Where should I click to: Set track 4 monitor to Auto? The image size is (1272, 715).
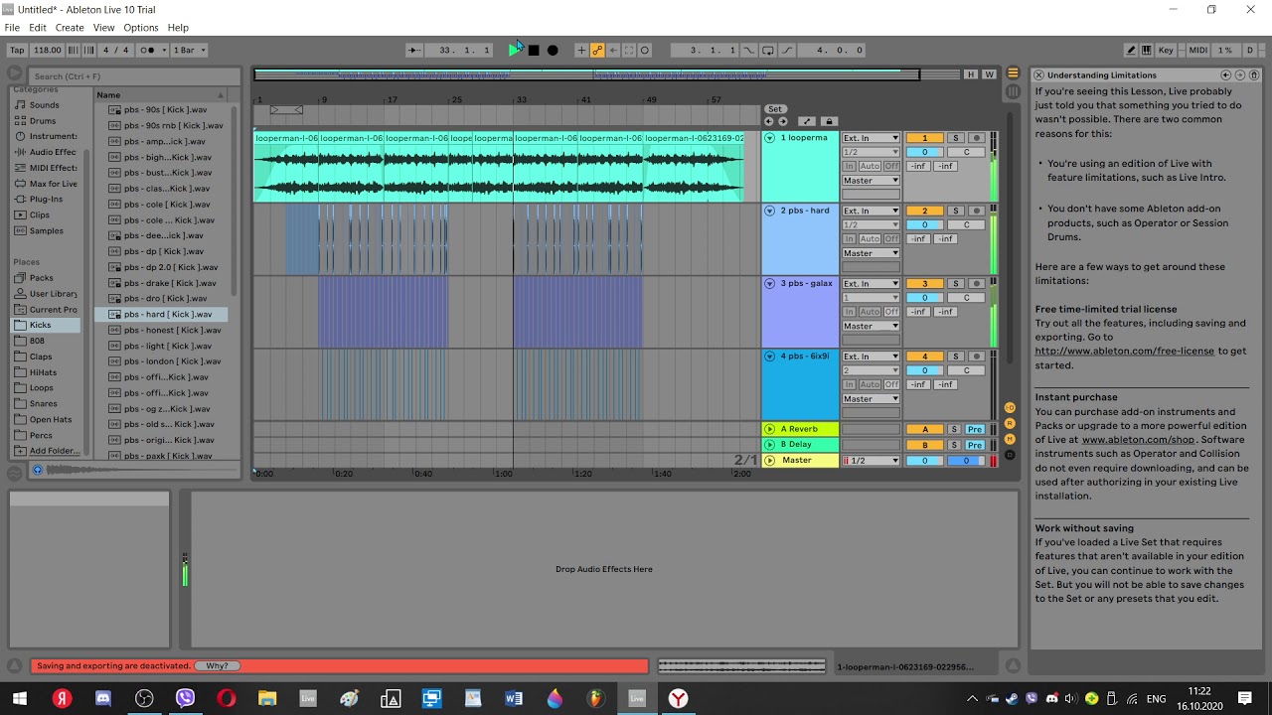coord(870,384)
